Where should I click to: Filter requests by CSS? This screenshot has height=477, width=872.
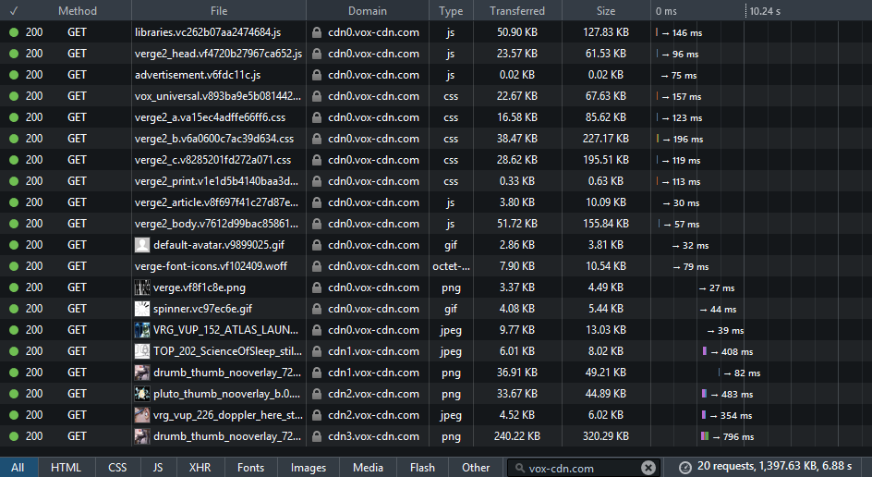(117, 468)
